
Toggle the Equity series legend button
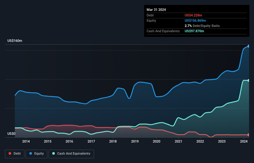point(37,154)
